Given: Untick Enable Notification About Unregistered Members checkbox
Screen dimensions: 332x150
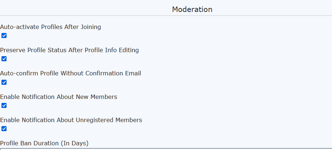Looking at the screenshot, I should [4, 129].
